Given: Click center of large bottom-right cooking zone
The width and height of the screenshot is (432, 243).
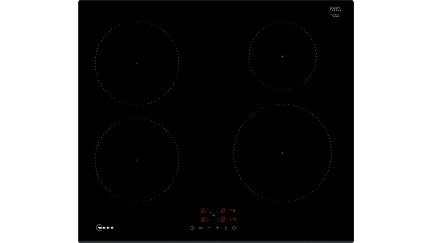Looking at the screenshot, I should [282, 153].
